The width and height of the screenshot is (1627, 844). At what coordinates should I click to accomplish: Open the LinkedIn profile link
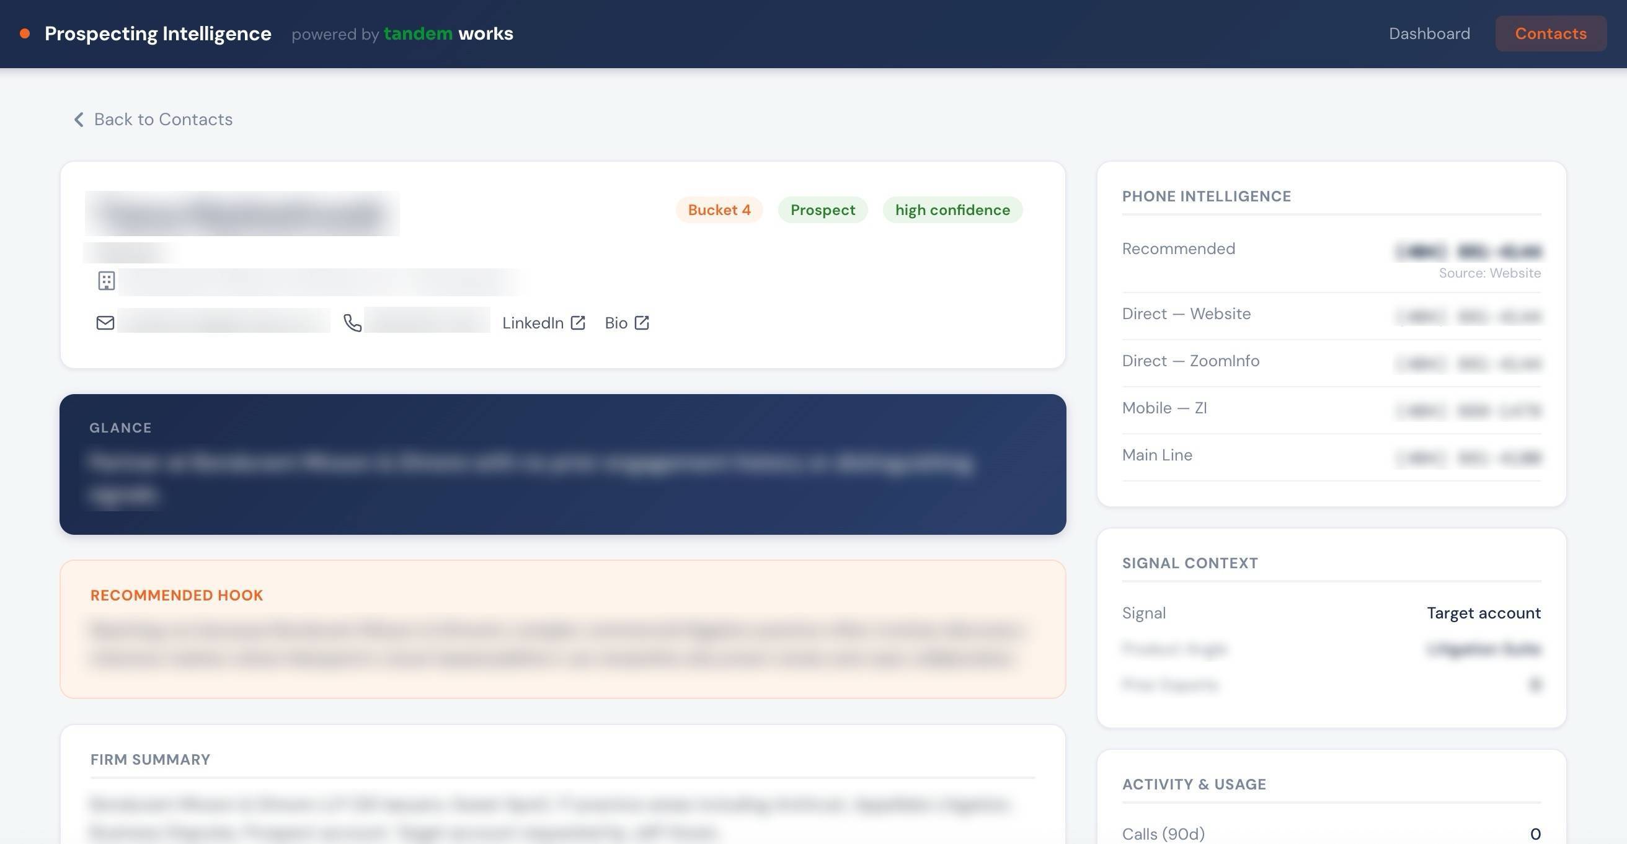click(533, 323)
